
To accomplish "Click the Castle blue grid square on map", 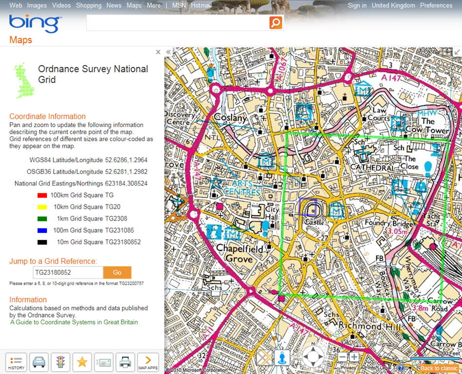I will (308, 206).
